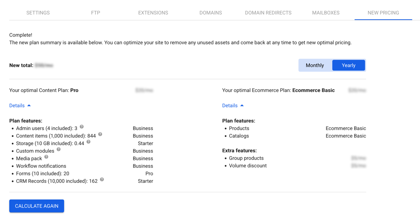Go to the DOMAINS tab
This screenshot has width=420, height=222.
point(211,13)
